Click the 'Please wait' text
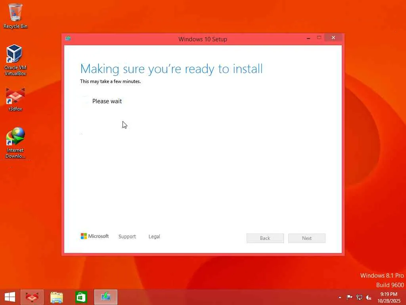Screen dimensions: 406x305 (x=107, y=101)
